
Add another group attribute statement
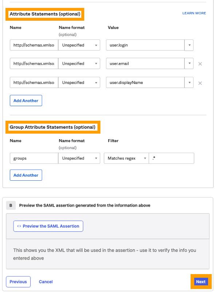pyautogui.click(x=26, y=175)
